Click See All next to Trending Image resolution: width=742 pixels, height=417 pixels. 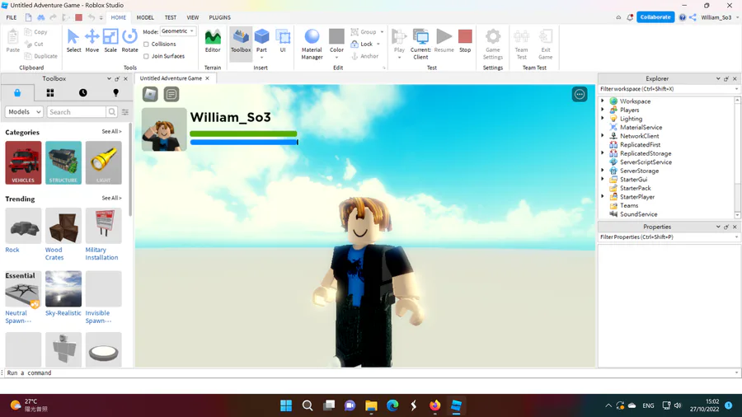tap(111, 198)
